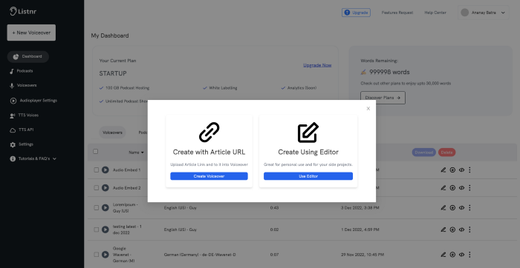
Task: Open Audioplayer Settings in the sidebar
Action: point(33,101)
